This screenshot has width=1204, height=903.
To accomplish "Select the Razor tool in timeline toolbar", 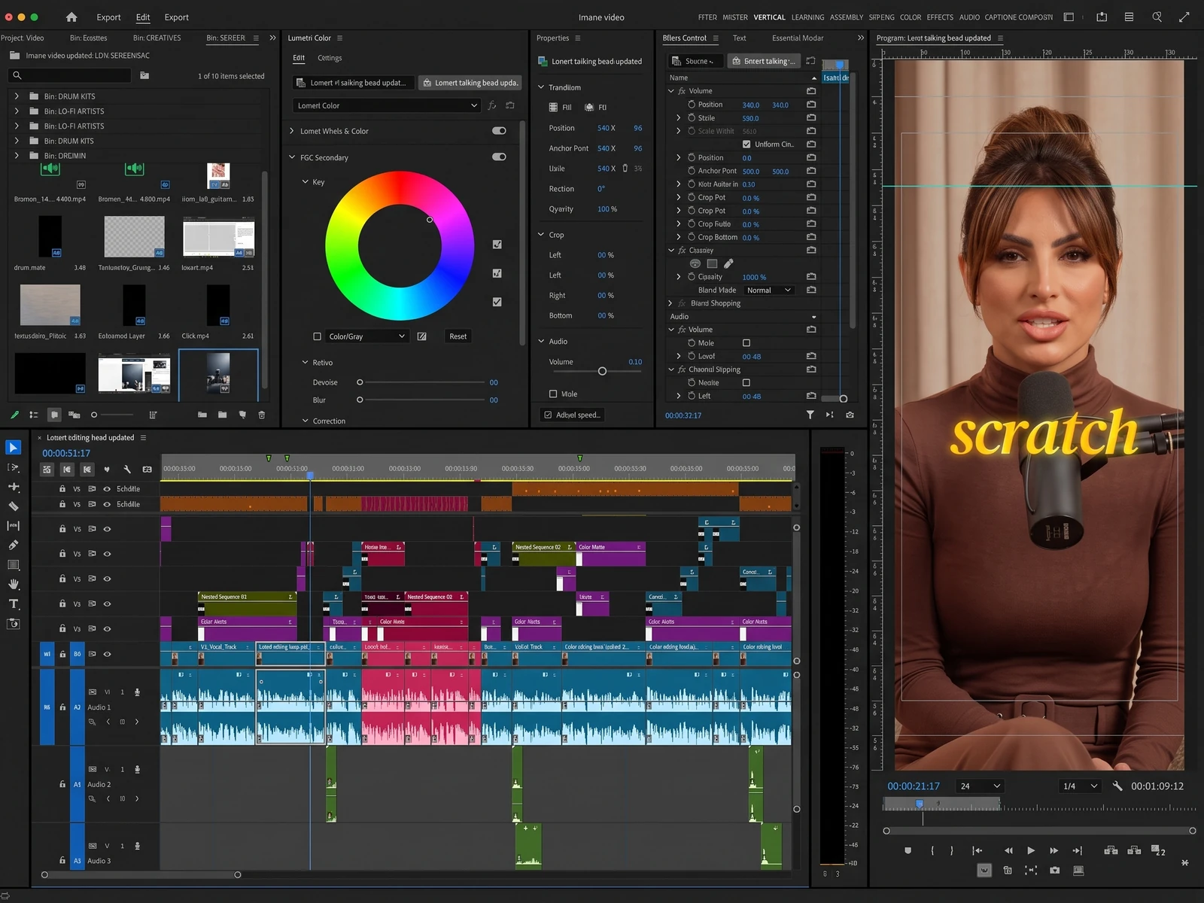I will [13, 506].
